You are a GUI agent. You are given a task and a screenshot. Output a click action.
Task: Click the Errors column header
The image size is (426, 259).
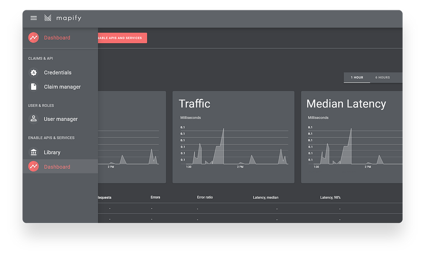point(155,197)
